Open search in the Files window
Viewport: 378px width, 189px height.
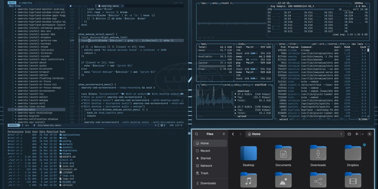(x=196, y=134)
